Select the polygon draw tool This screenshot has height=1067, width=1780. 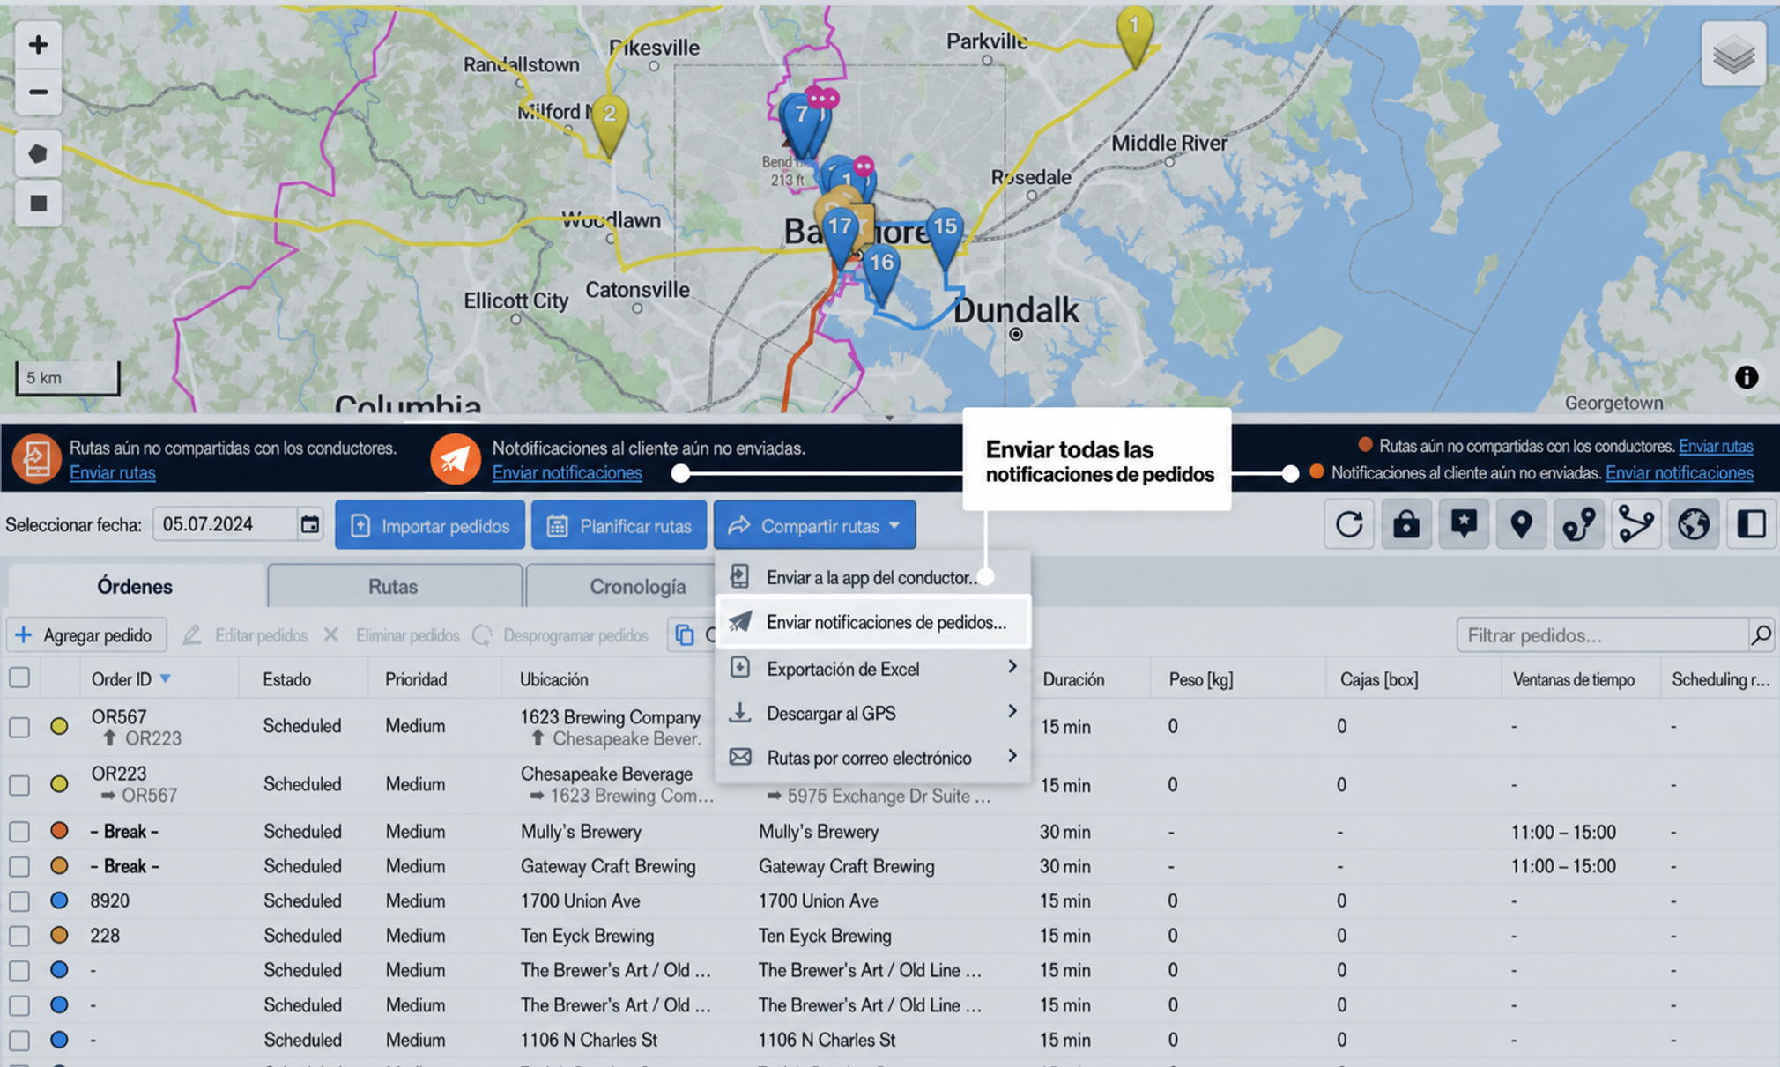(38, 154)
